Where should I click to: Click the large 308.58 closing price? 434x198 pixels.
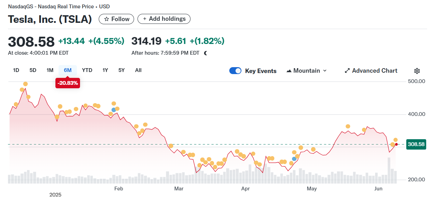(x=32, y=42)
